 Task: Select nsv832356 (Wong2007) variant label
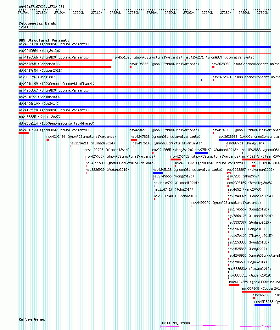(x=38, y=77)
